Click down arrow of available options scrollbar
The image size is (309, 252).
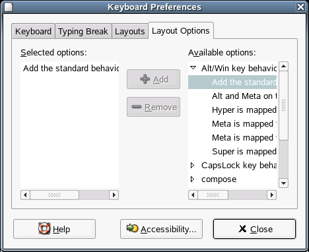[x=283, y=183]
